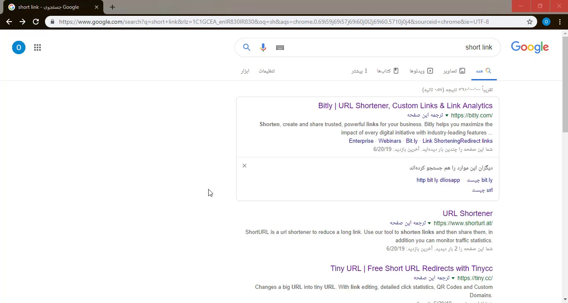Screen dimensions: 568x303
Task: Open the 'بیشتر' more menu
Action: (x=359, y=71)
